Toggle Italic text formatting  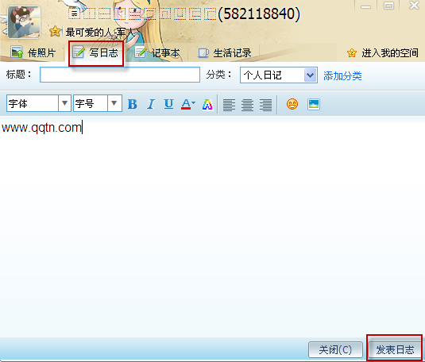coord(151,104)
